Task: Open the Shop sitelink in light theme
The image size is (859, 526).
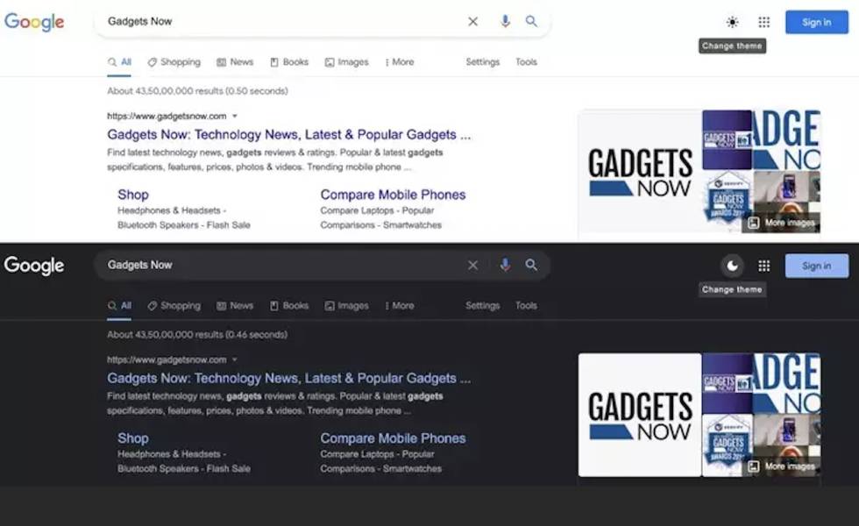Action: tap(133, 195)
